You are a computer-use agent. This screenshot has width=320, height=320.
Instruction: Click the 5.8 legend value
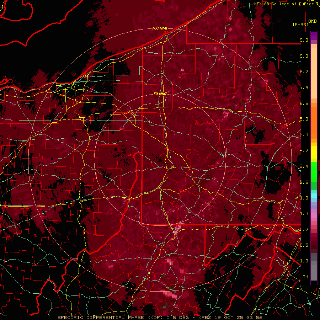pos(304,119)
